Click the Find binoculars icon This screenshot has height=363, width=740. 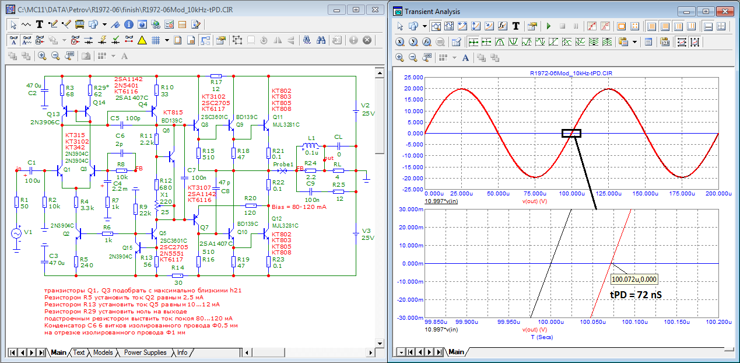click(x=321, y=40)
